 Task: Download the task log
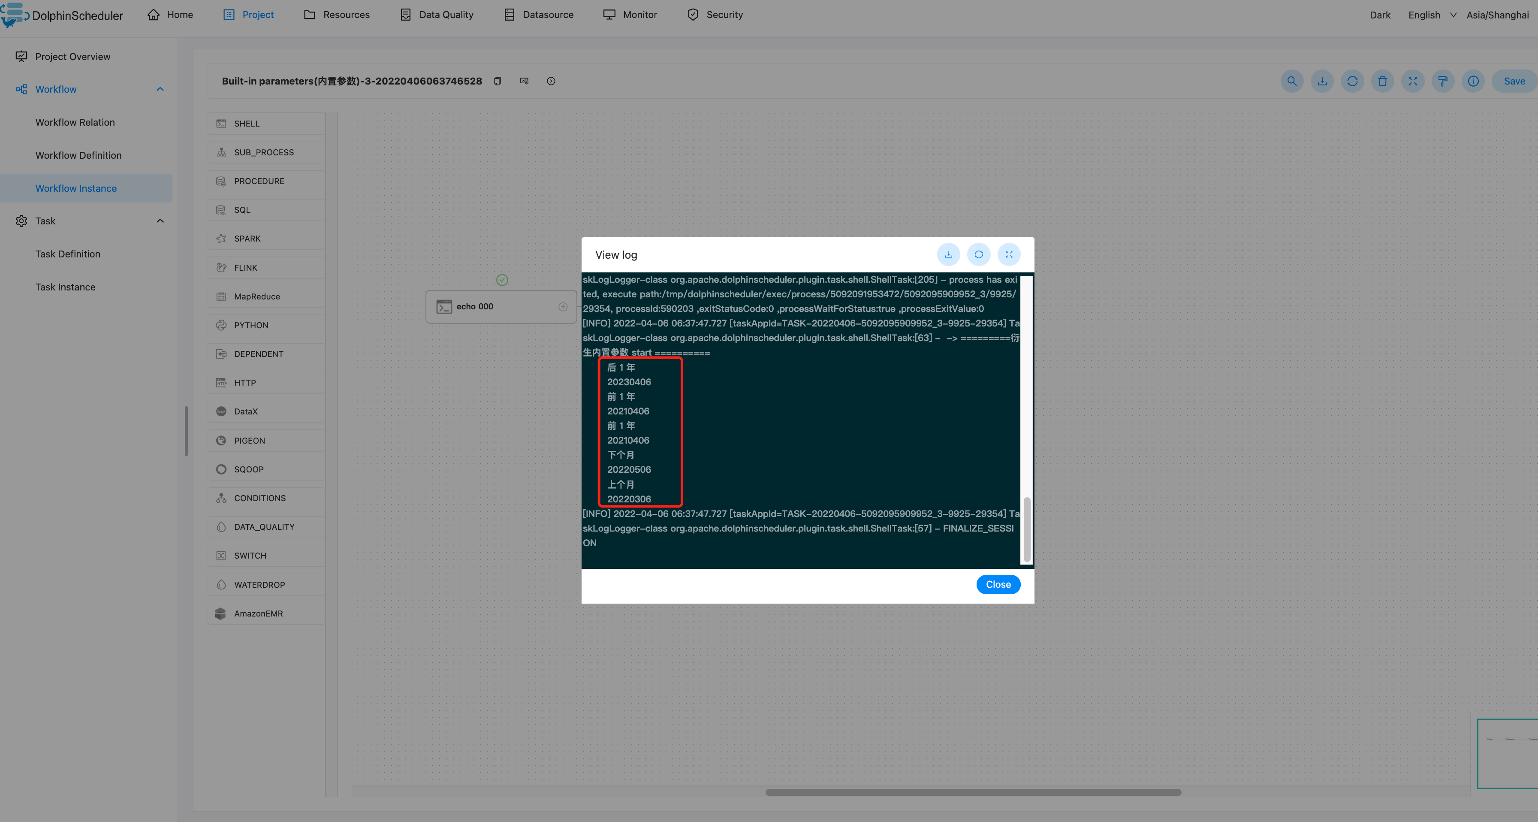(949, 254)
